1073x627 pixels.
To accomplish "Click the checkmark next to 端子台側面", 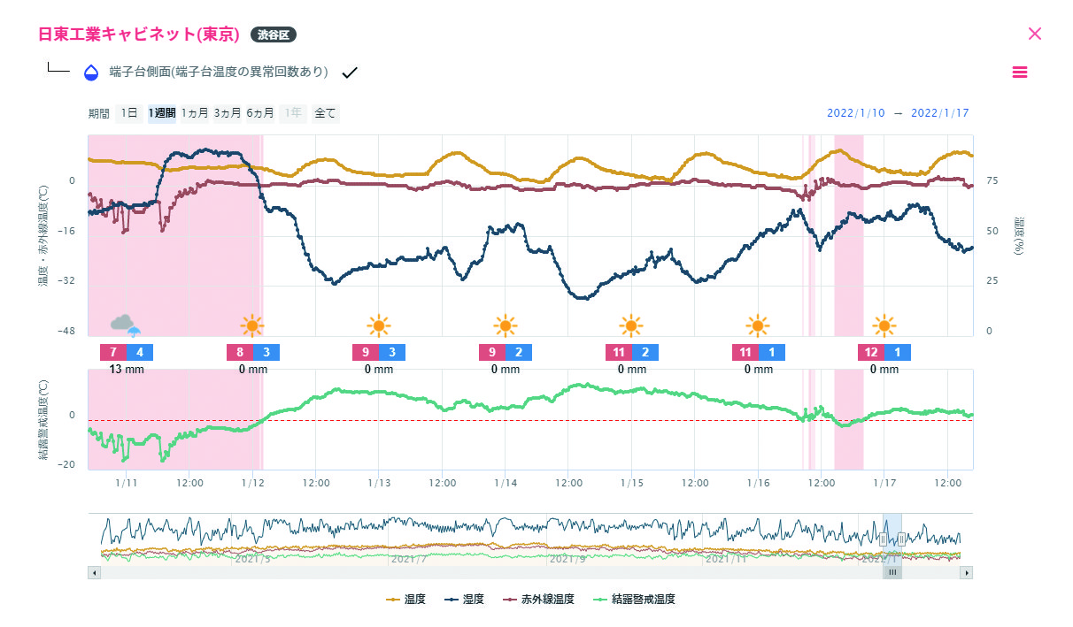I will point(350,73).
